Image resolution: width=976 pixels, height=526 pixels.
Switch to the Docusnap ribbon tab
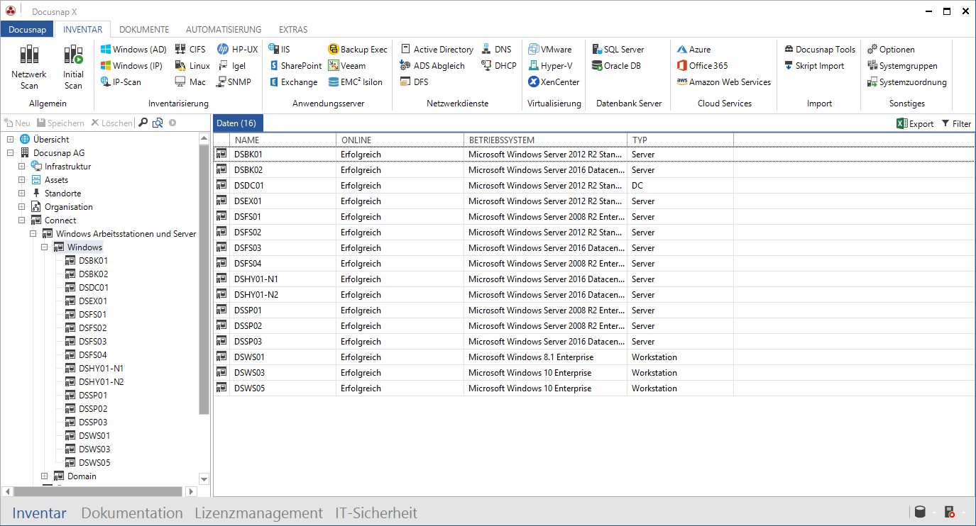click(x=28, y=29)
